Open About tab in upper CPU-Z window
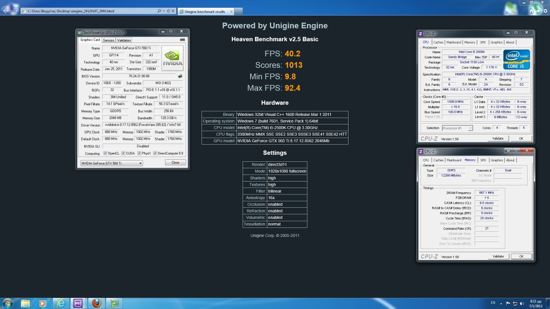The width and height of the screenshot is (550, 309). coord(510,42)
